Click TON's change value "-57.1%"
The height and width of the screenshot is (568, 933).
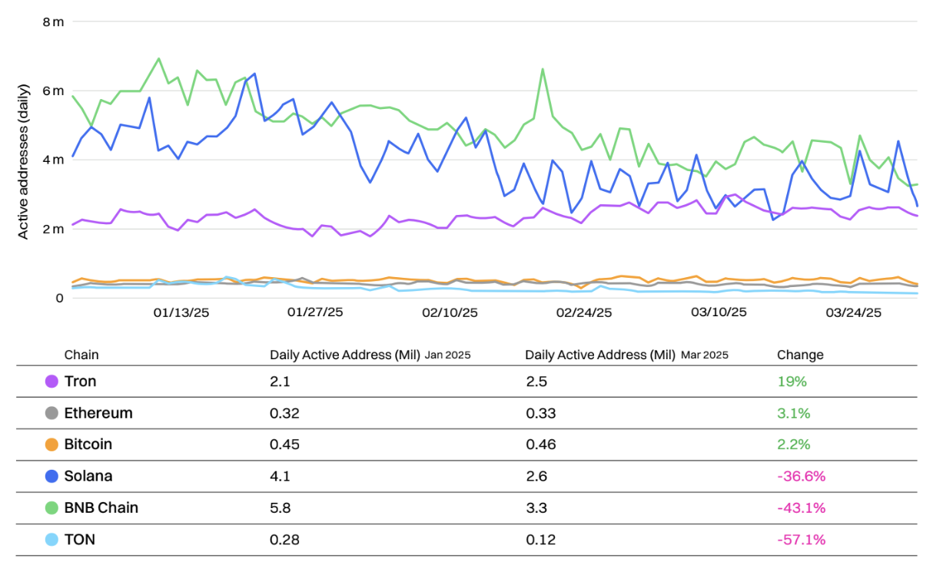801,540
